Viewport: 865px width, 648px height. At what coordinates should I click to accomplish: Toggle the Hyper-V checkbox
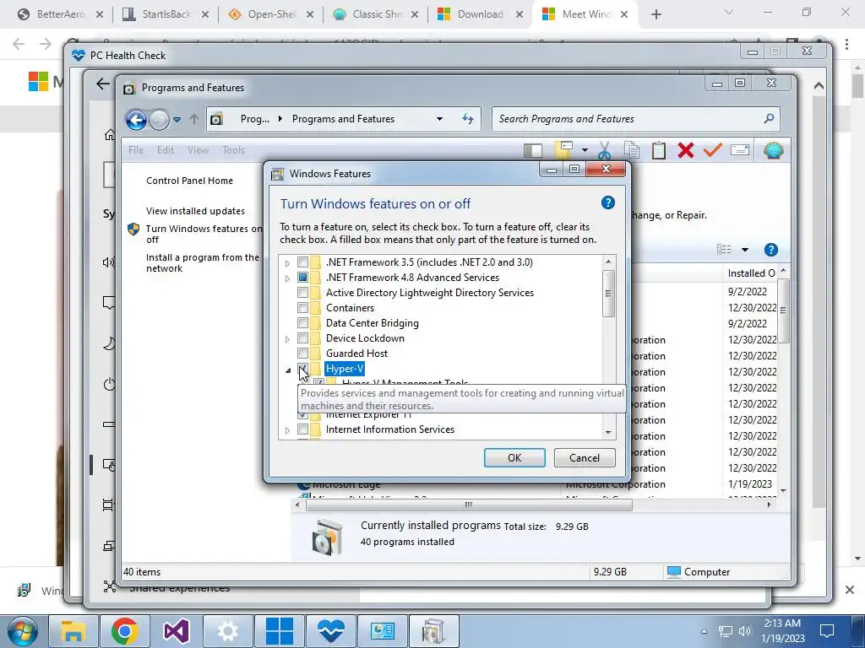pyautogui.click(x=302, y=368)
